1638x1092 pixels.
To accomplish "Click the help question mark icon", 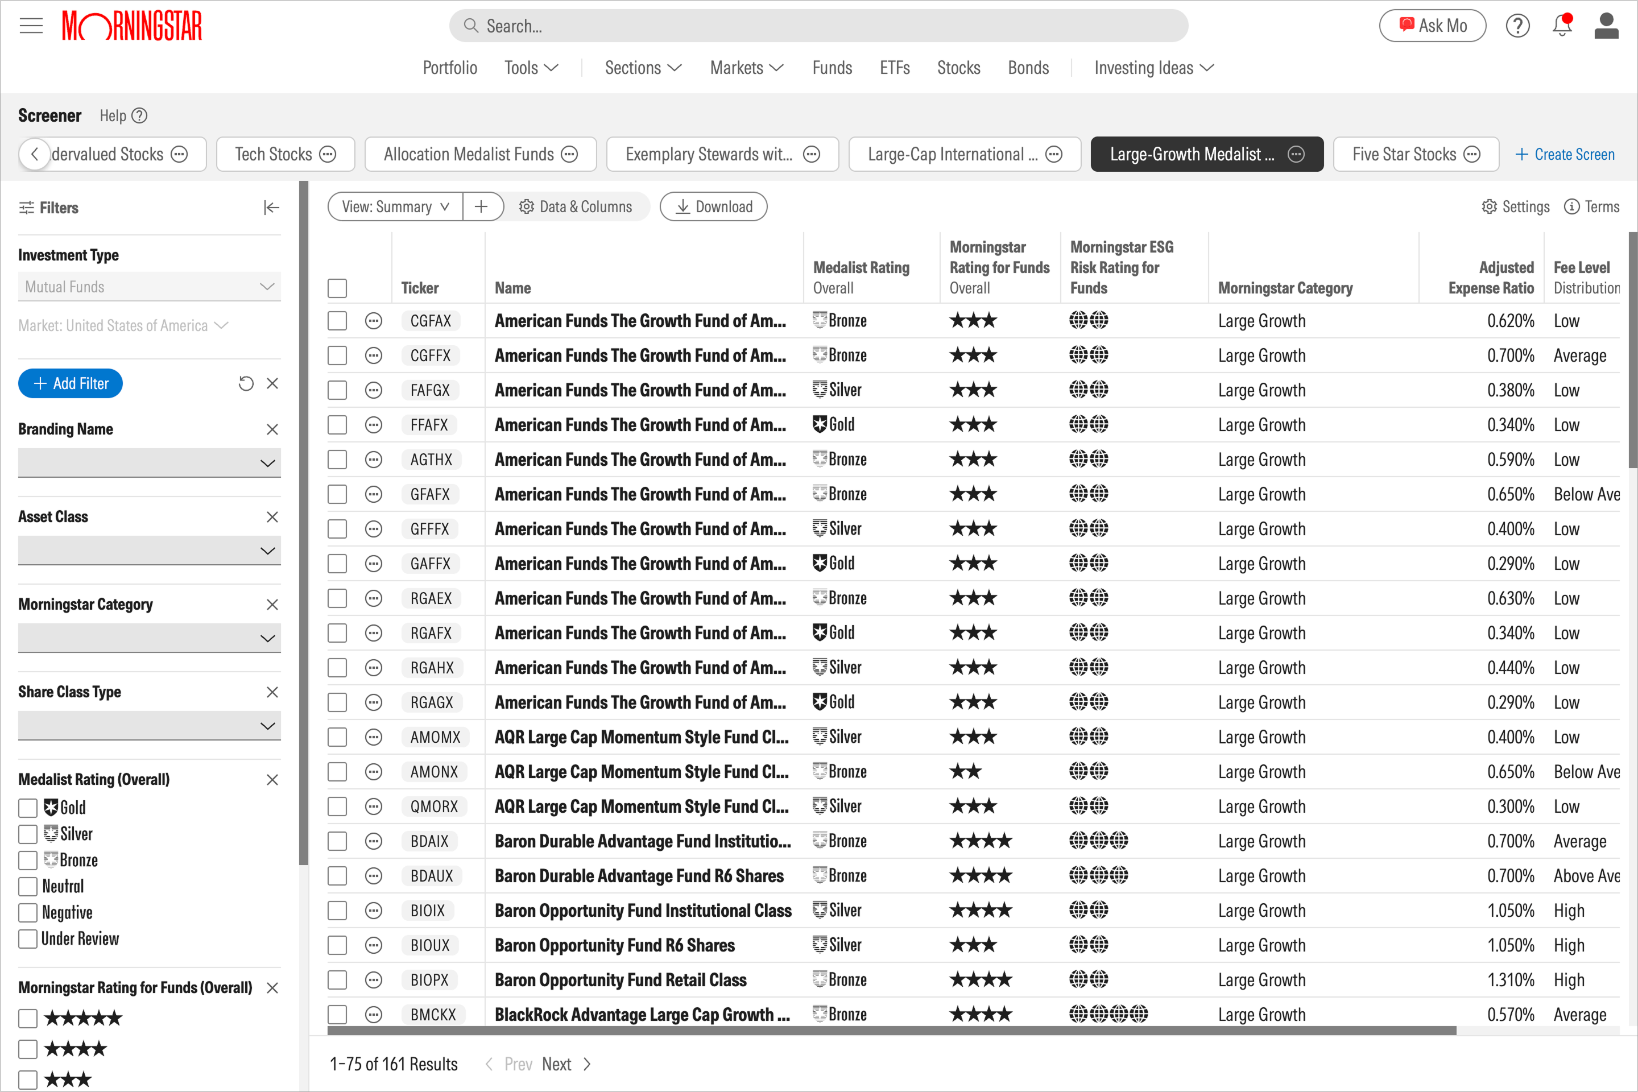I will (x=1517, y=26).
